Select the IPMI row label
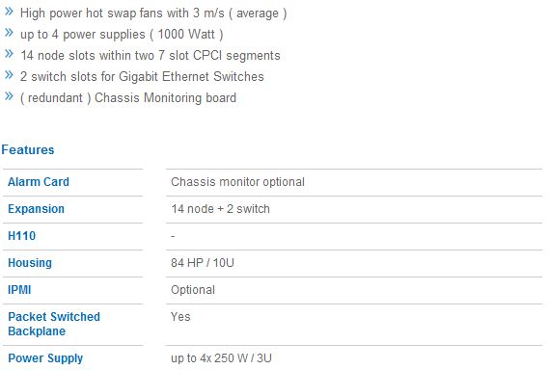549x370 pixels. tap(19, 290)
